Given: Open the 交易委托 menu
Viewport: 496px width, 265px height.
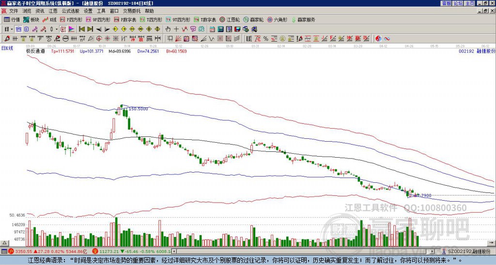Looking at the screenshot, I should coord(132,11).
